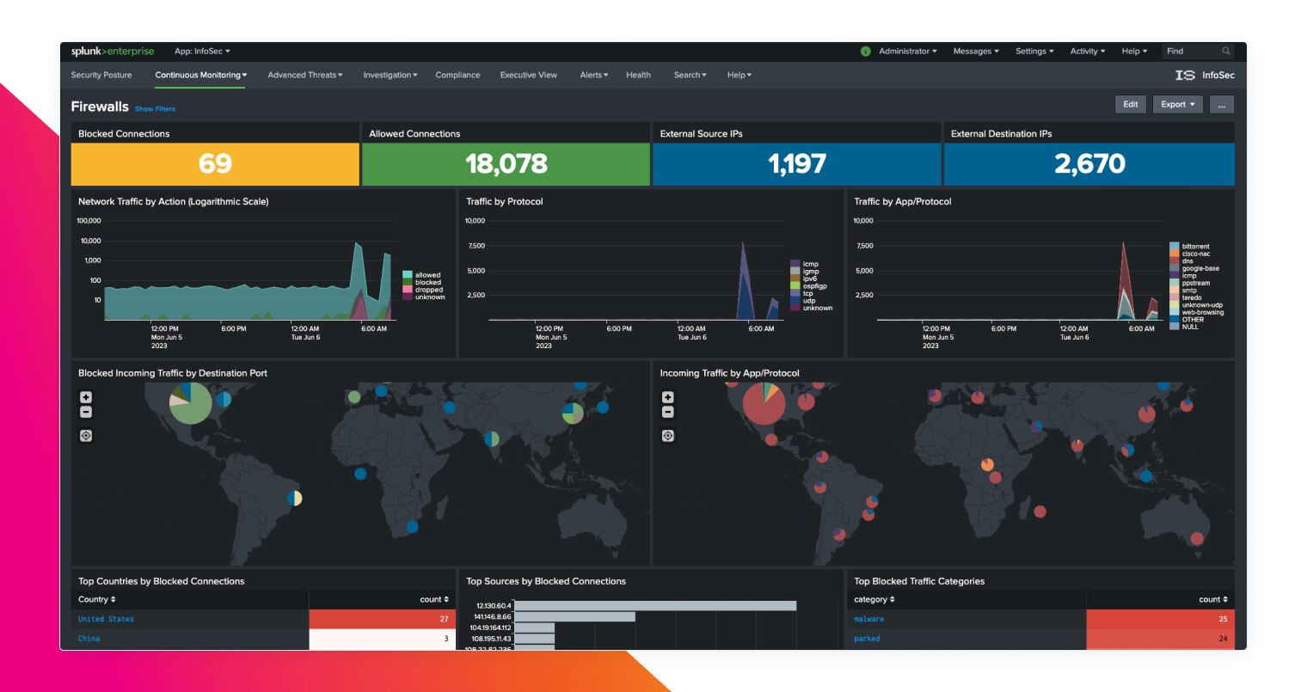Image resolution: width=1307 pixels, height=692 pixels.
Task: Open the Administrator dropdown
Action: pyautogui.click(x=906, y=51)
